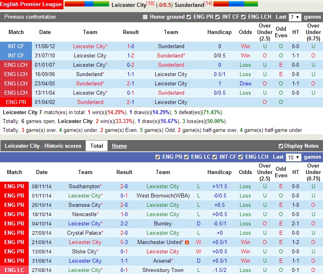Screen dimensions: 323x274
Task: Uncheck ENG LCH in Previous confrontation filter
Action: tap(243, 17)
